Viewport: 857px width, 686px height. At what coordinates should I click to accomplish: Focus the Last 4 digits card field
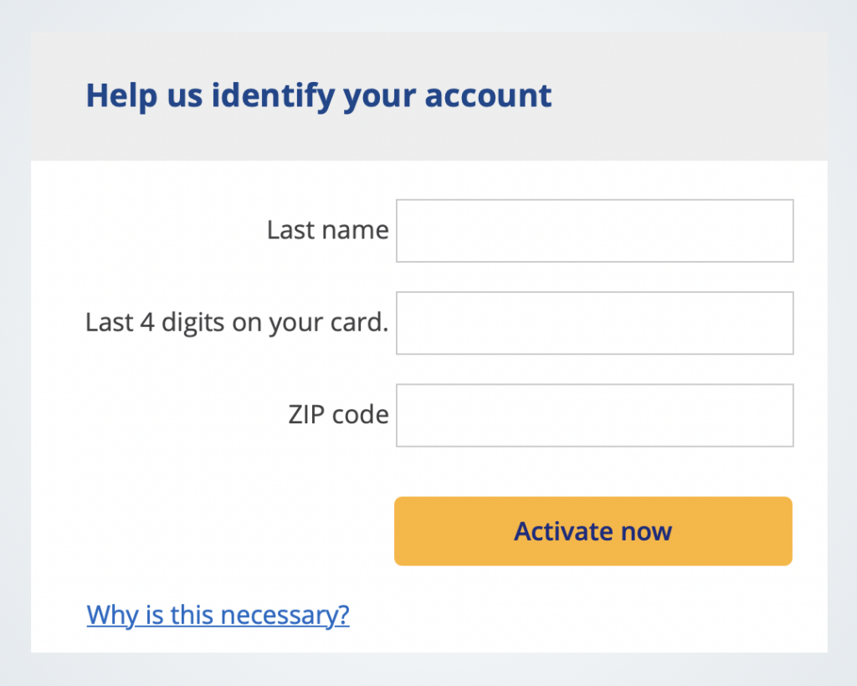pyautogui.click(x=594, y=323)
